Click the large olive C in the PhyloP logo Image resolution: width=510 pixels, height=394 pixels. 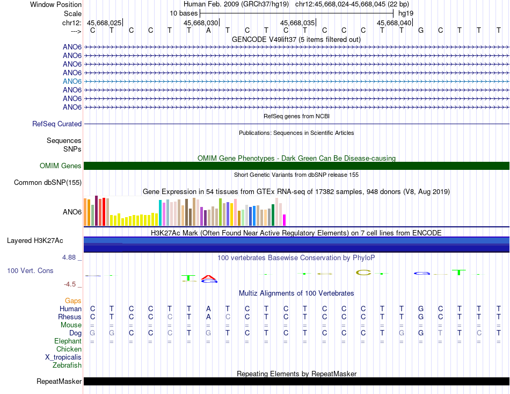pos(363,273)
